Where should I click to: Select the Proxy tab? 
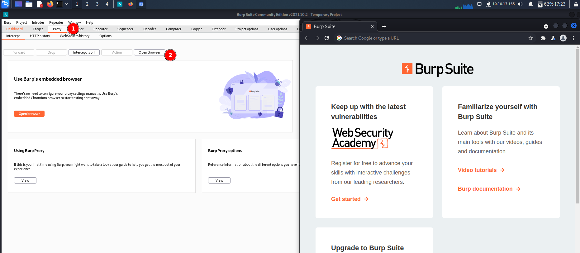tap(57, 29)
